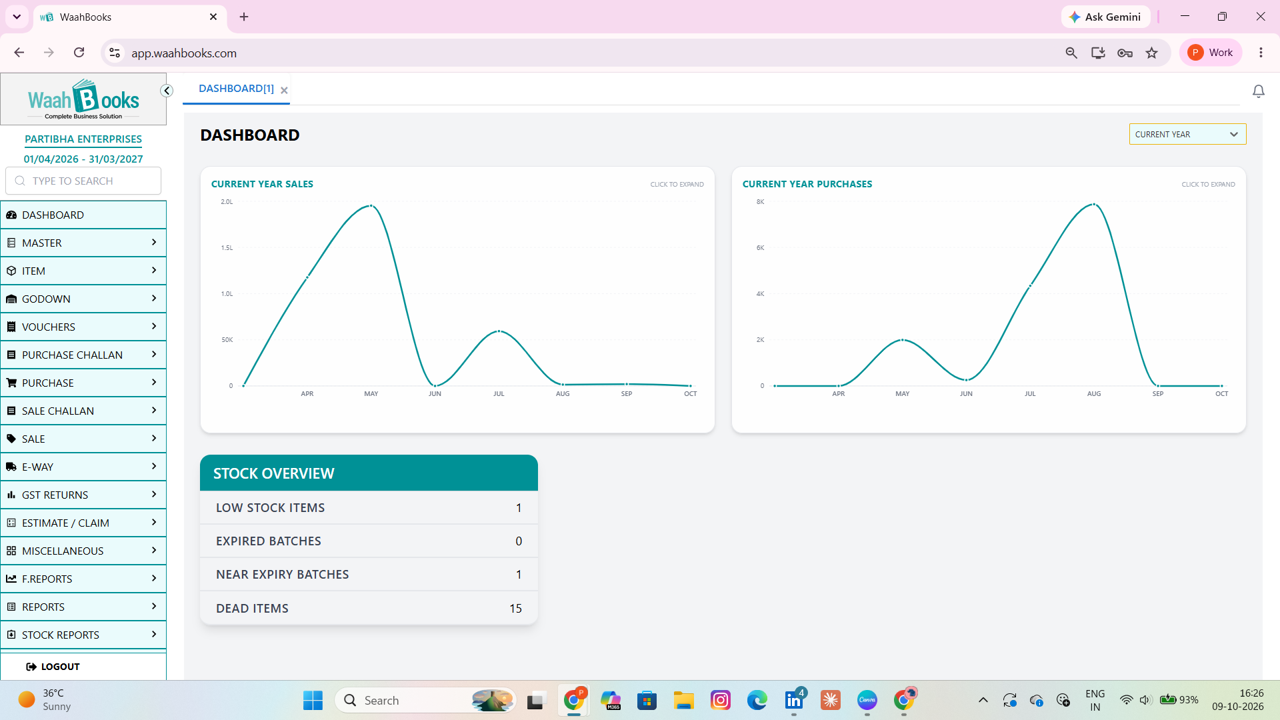Screen dimensions: 1280x720
Task: Click the taskbar Search box
Action: coord(425,700)
